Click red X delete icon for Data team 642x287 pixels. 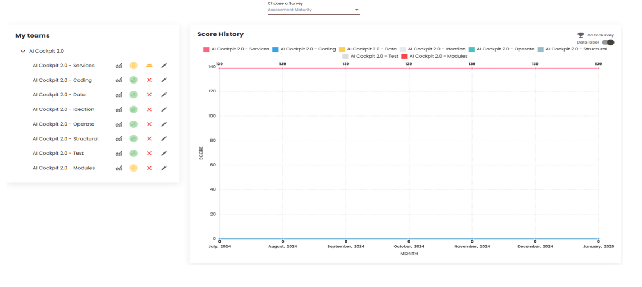(149, 95)
